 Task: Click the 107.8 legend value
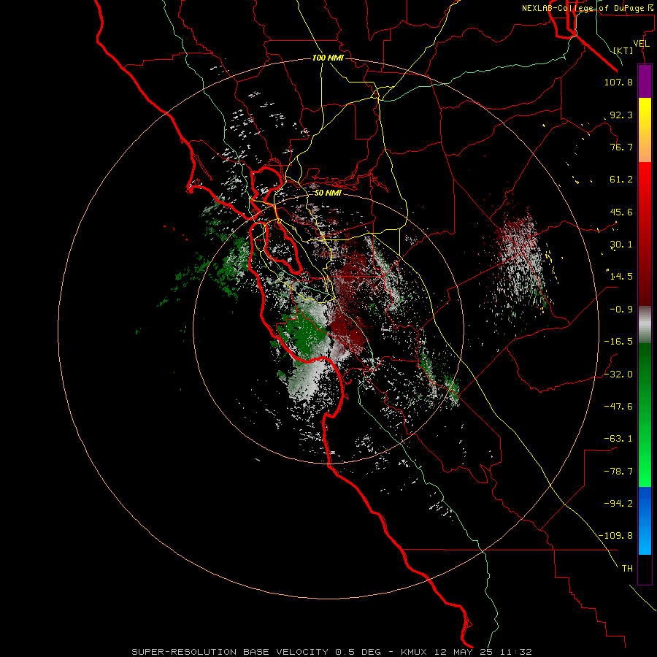[618, 82]
